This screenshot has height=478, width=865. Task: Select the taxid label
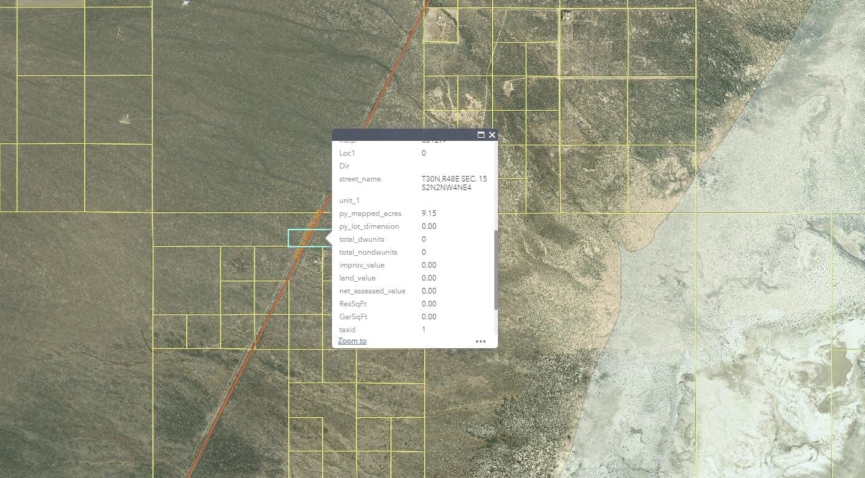pos(348,330)
